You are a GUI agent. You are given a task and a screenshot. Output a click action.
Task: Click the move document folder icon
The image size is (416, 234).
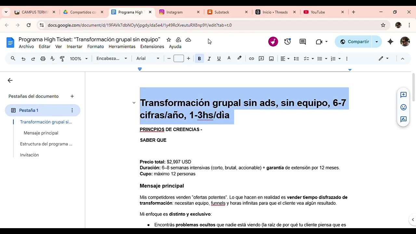tap(178, 40)
